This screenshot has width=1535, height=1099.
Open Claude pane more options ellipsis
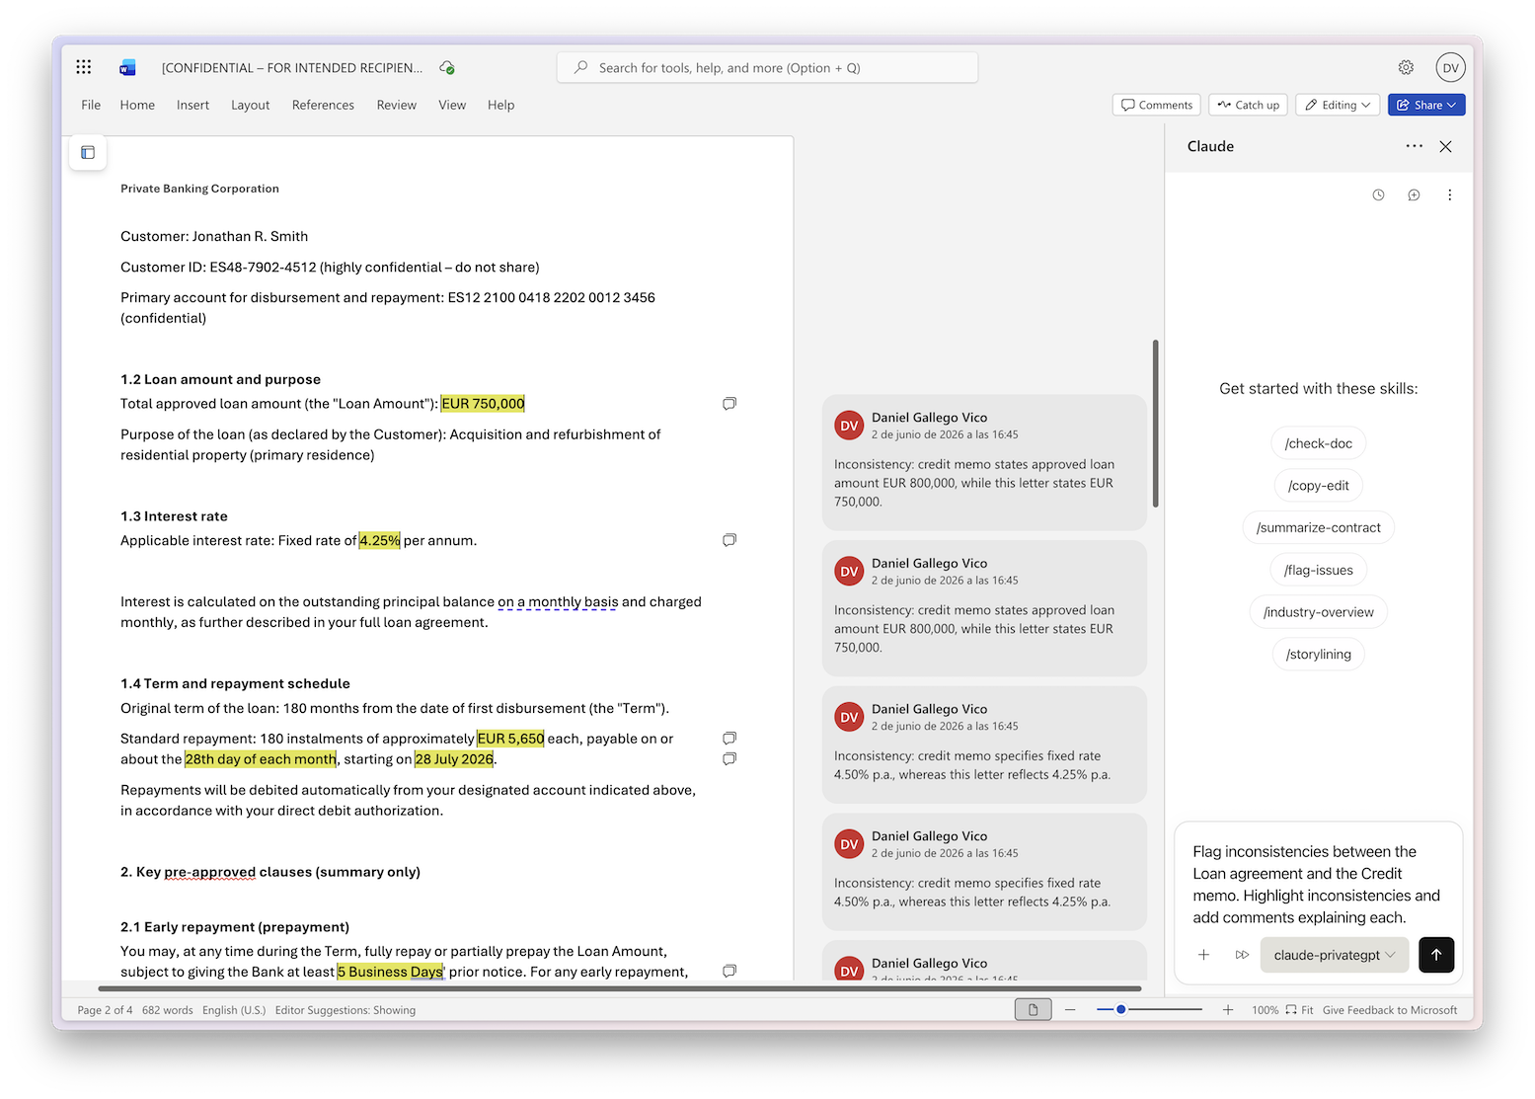click(x=1415, y=146)
